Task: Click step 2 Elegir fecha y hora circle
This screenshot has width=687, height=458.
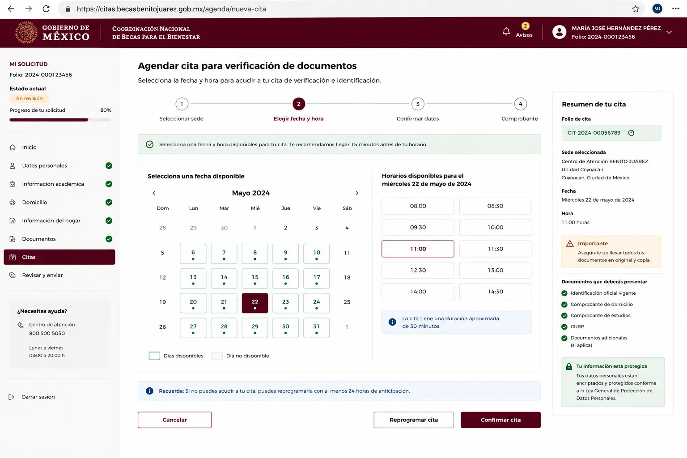Action: point(299,104)
